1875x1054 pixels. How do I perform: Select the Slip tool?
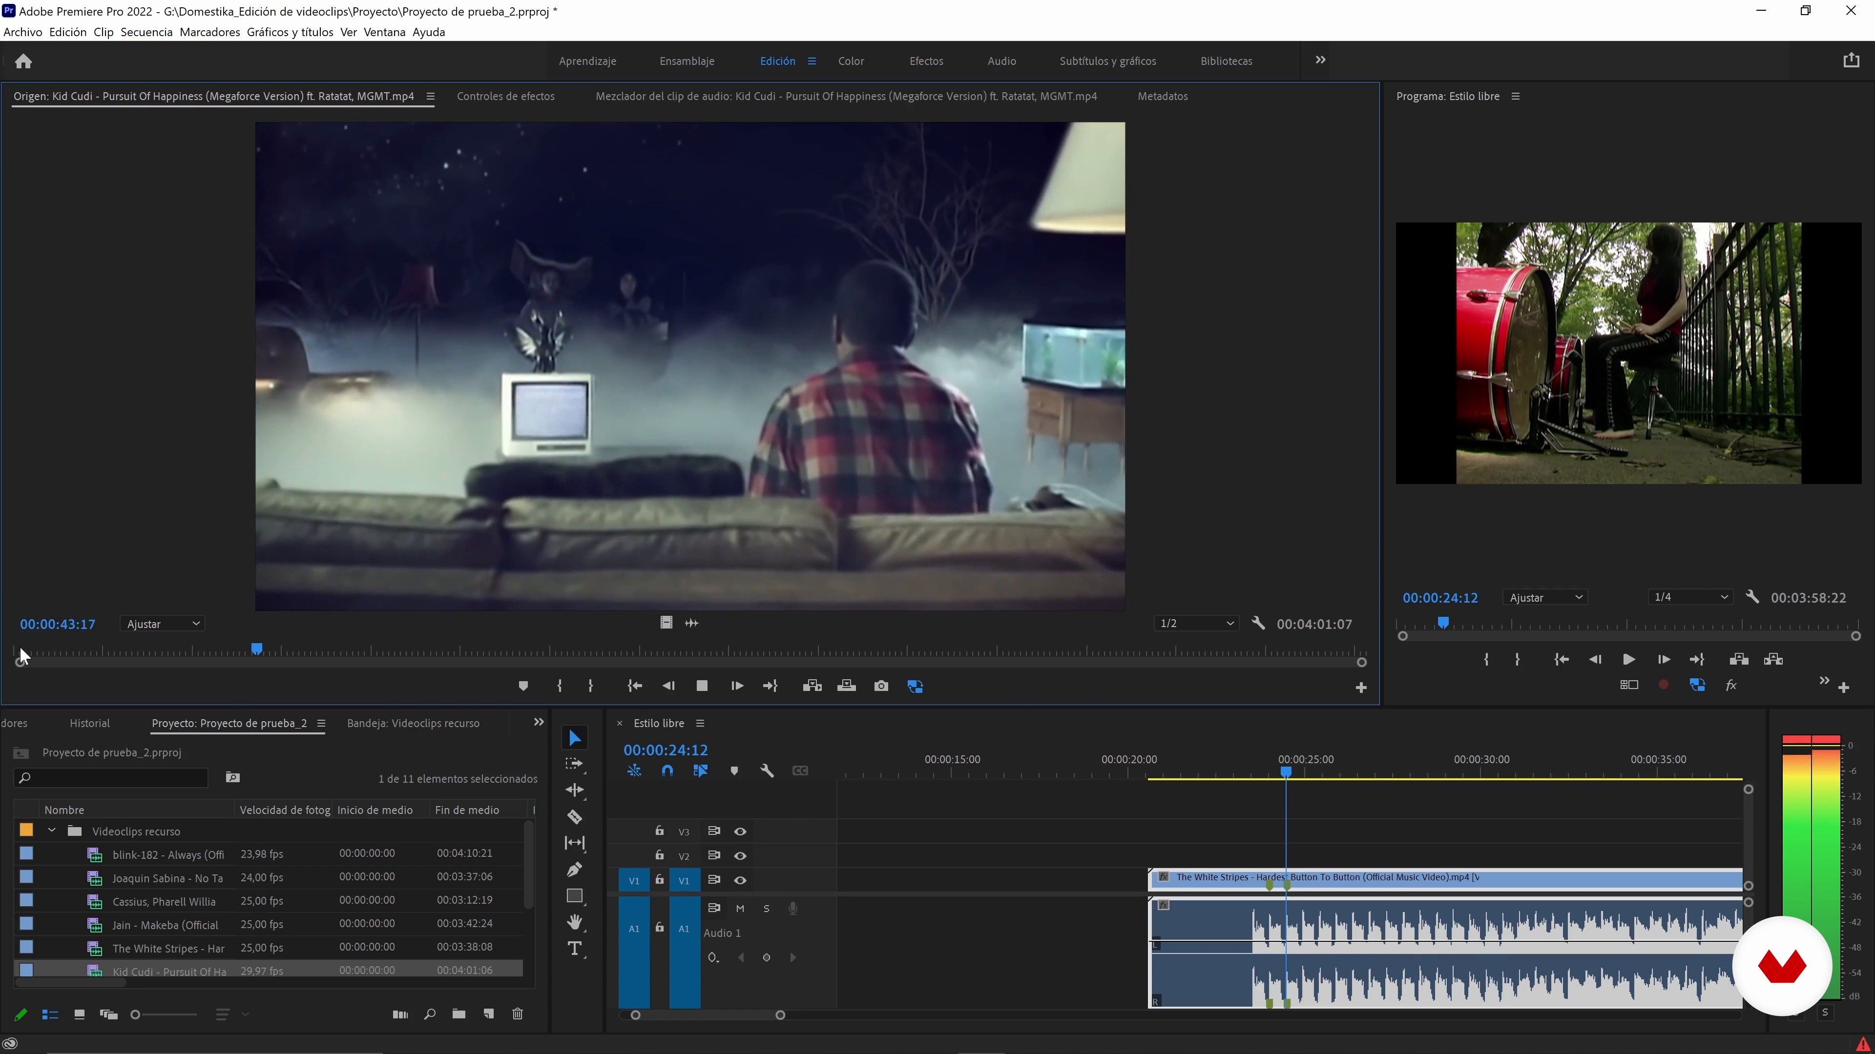pyautogui.click(x=574, y=843)
